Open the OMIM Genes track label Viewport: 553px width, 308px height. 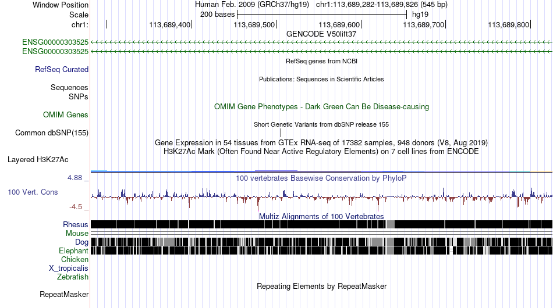[x=65, y=114]
